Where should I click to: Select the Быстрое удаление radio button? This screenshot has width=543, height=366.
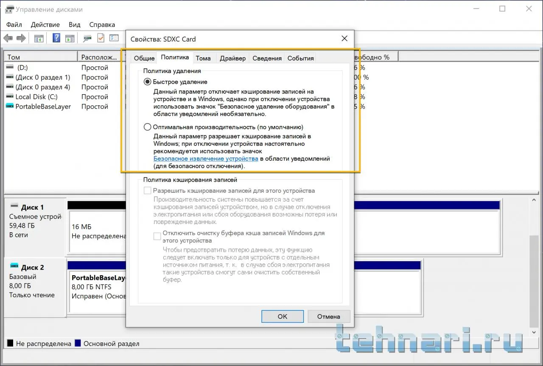148,82
